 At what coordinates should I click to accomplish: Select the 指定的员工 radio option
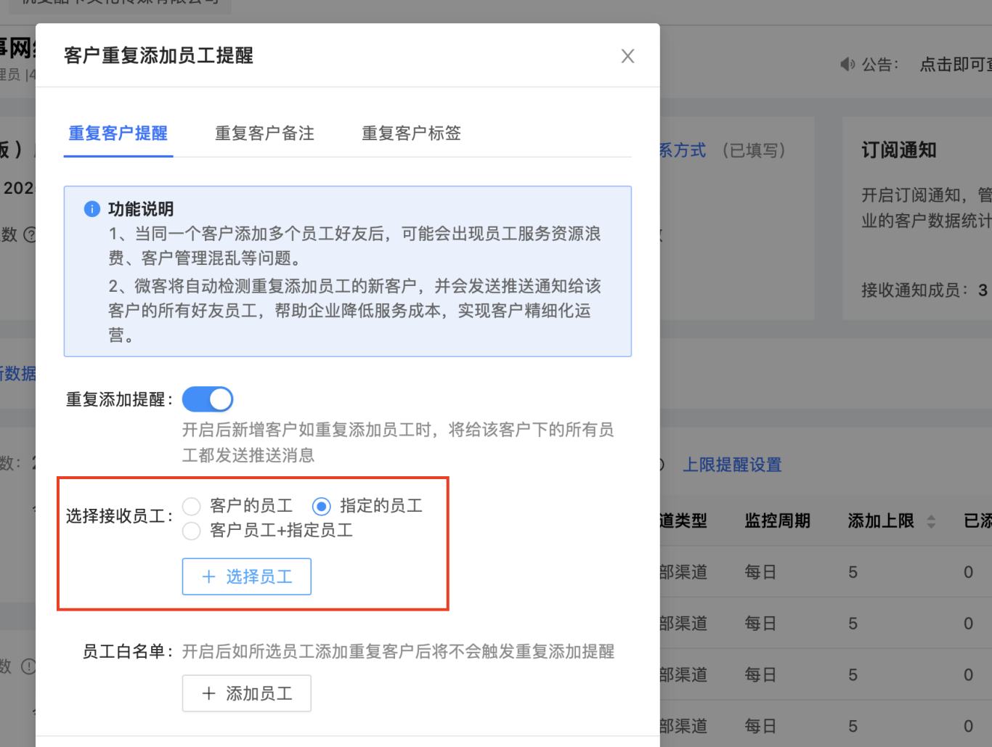click(x=321, y=506)
